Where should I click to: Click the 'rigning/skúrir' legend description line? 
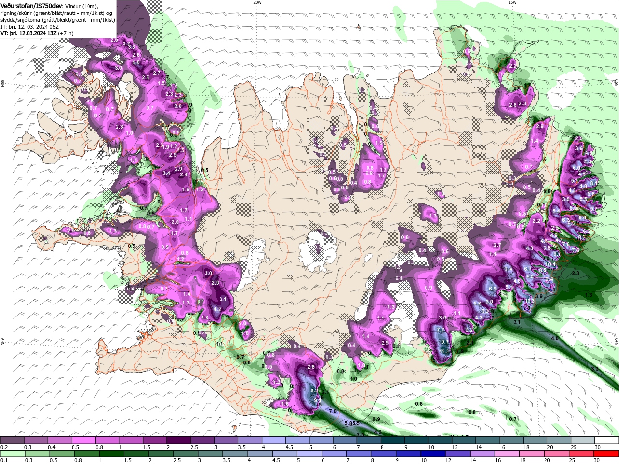coord(57,13)
